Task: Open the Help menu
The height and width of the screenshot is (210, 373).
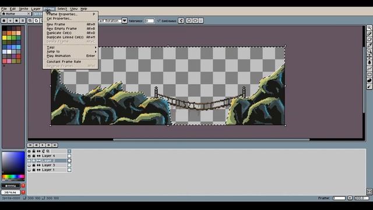Action: coord(83,9)
